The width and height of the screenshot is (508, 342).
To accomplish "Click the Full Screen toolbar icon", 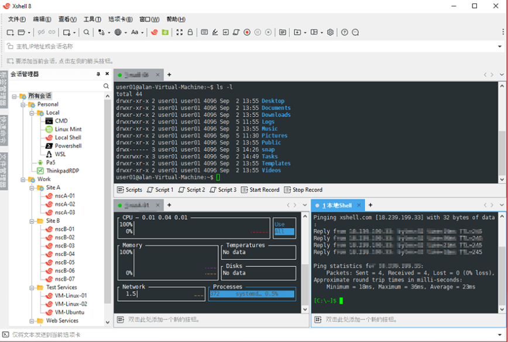I will point(180,32).
